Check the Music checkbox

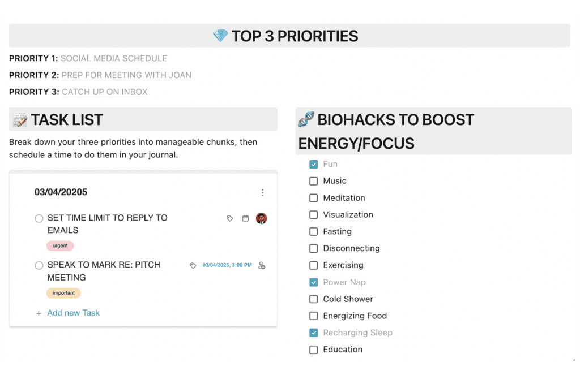point(313,181)
